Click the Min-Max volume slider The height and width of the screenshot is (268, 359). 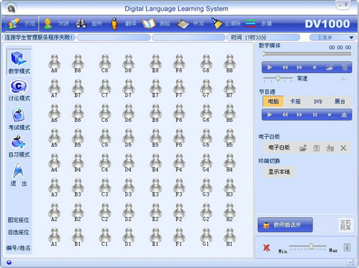[307, 247]
